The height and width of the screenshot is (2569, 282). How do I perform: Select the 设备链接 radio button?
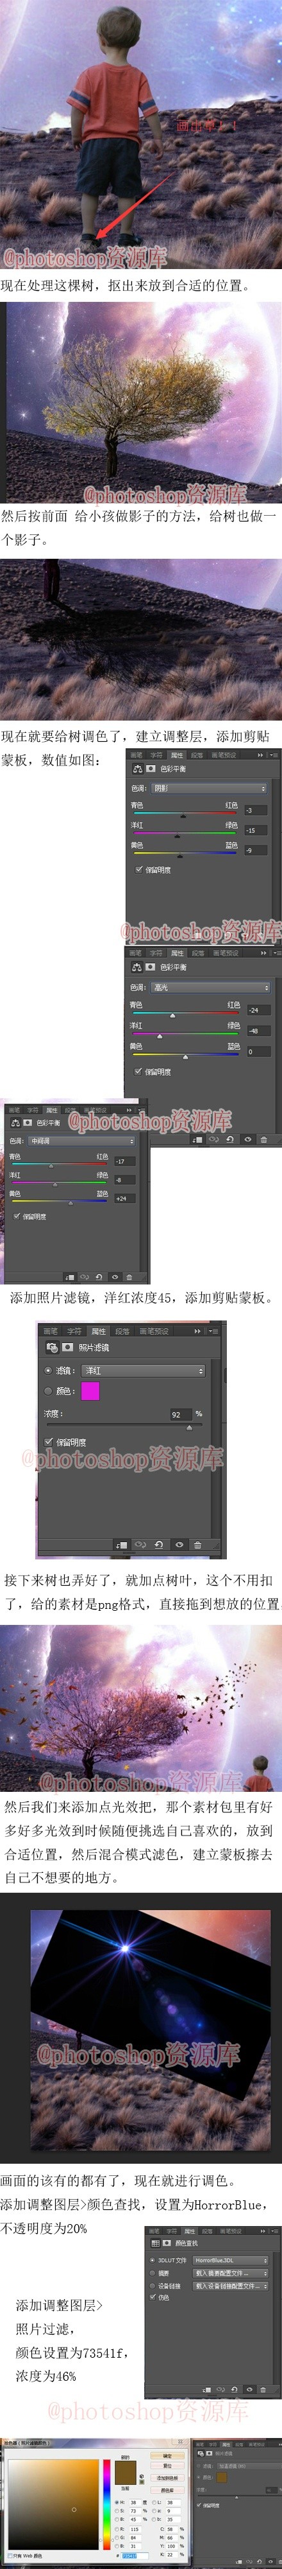(x=153, y=2287)
